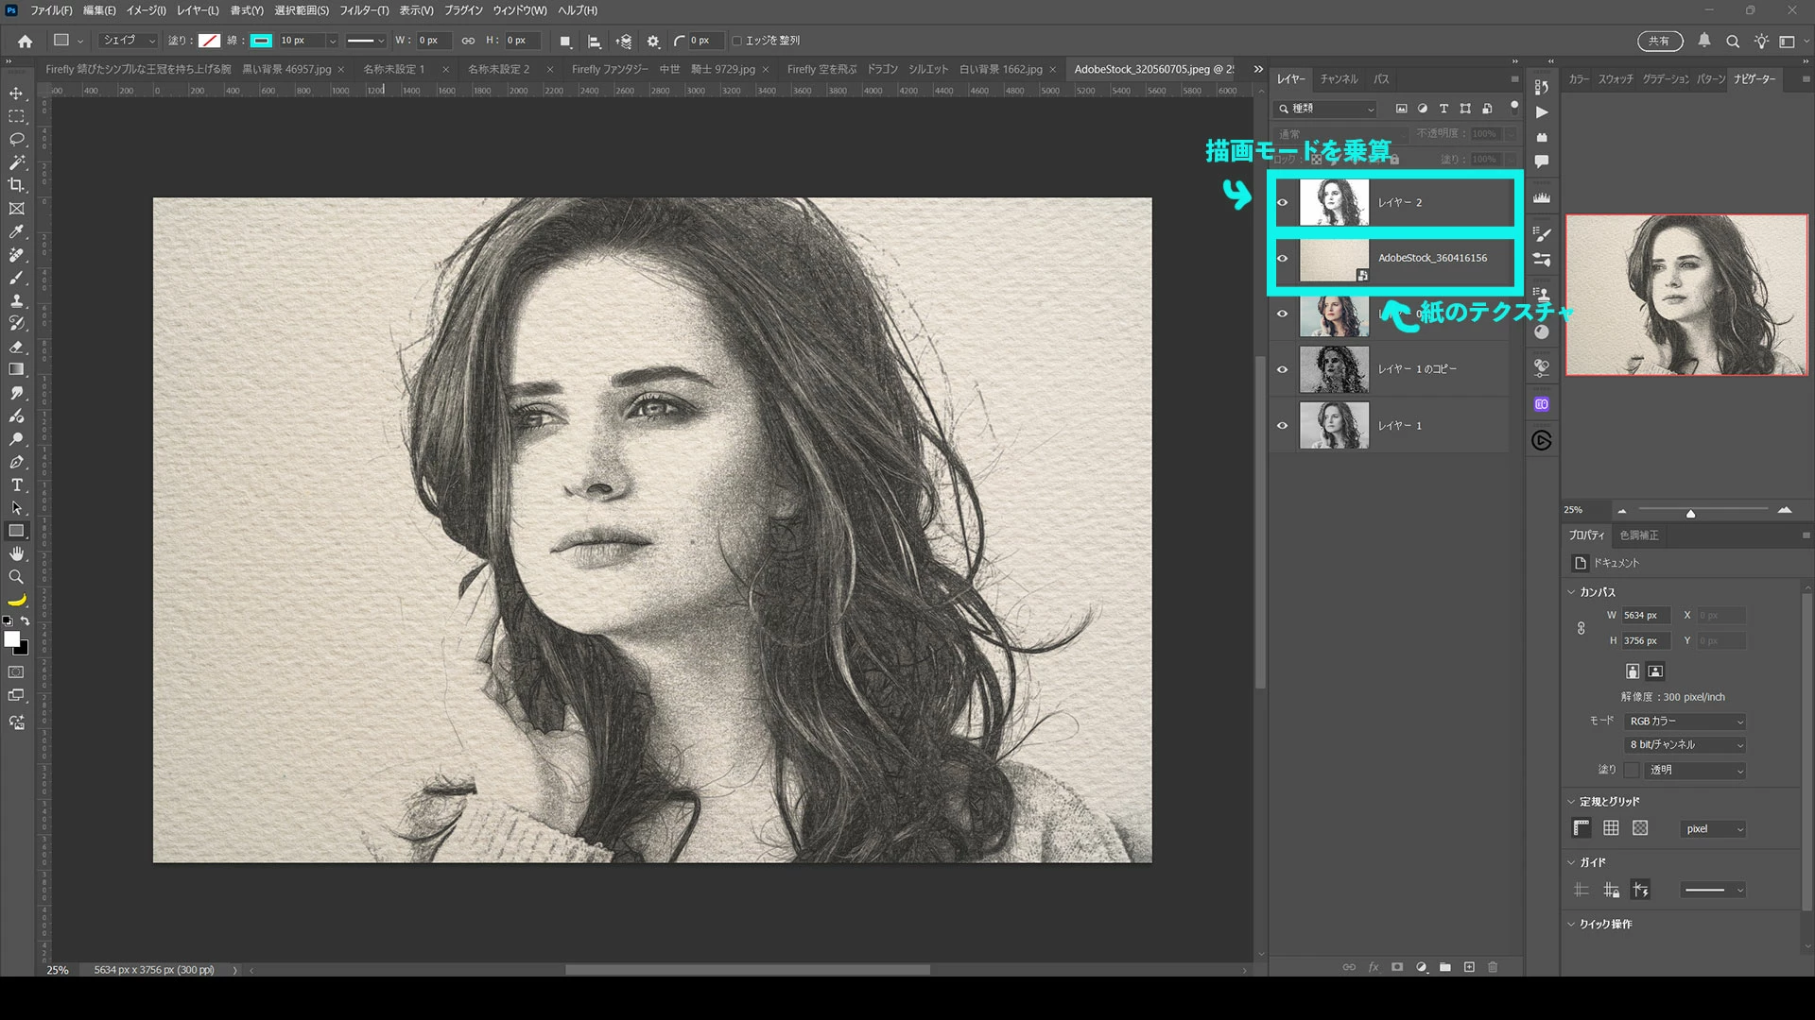Hide the レイヤー 2 layer visibility
Viewport: 1815px width, 1020px height.
tap(1283, 202)
